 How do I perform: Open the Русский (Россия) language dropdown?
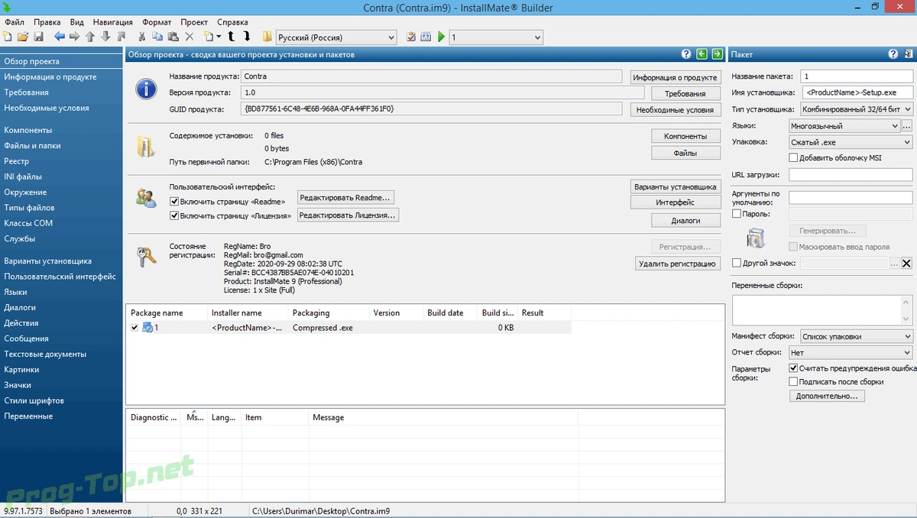[336, 37]
